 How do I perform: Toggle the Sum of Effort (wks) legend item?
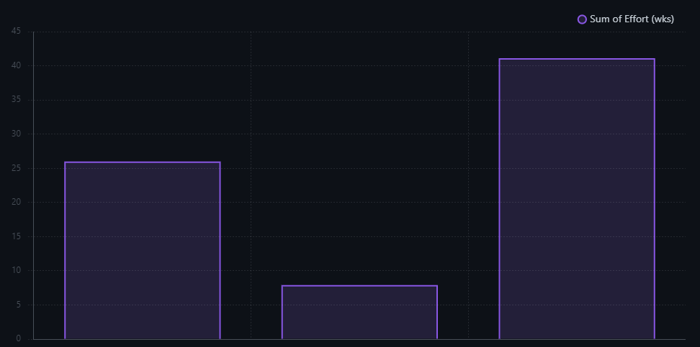pyautogui.click(x=625, y=19)
